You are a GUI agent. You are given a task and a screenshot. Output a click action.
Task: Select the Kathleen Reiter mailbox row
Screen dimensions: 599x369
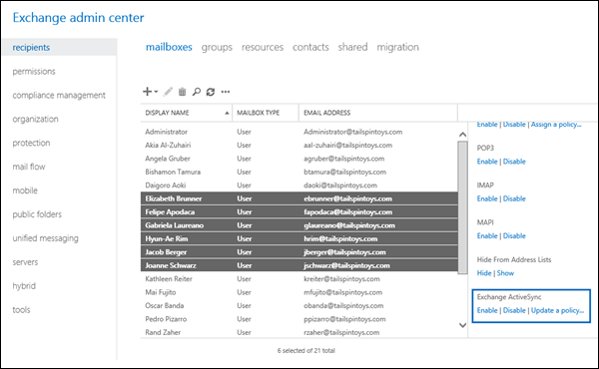point(299,279)
